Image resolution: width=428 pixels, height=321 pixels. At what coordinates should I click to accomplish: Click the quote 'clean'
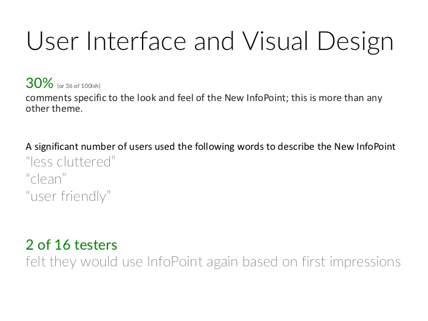click(x=46, y=179)
